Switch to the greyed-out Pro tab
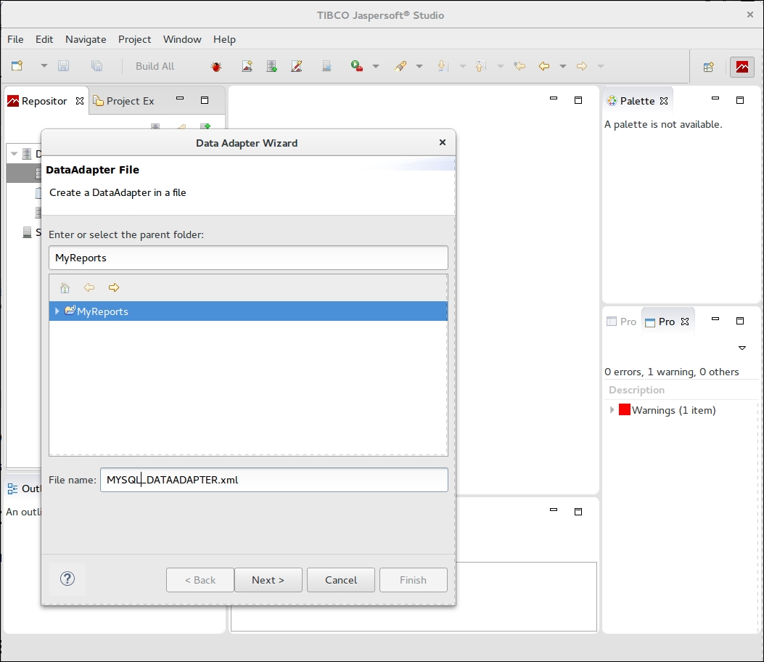The height and width of the screenshot is (662, 764). [622, 322]
